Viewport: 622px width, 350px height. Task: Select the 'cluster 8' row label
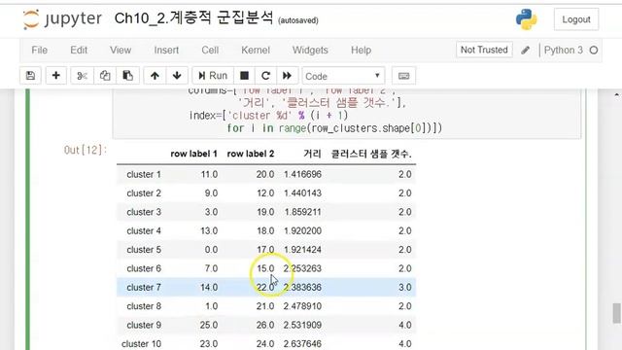click(144, 306)
